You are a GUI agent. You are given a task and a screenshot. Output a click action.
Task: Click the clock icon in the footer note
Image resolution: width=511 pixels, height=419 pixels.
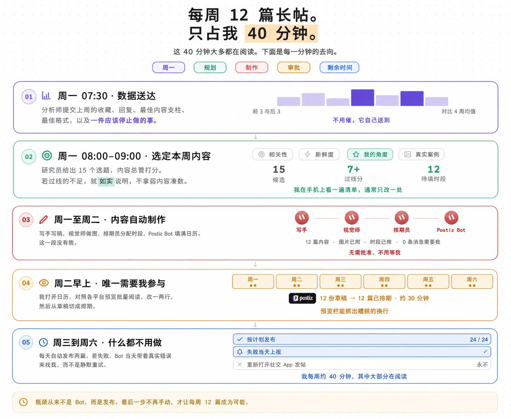tap(24, 402)
